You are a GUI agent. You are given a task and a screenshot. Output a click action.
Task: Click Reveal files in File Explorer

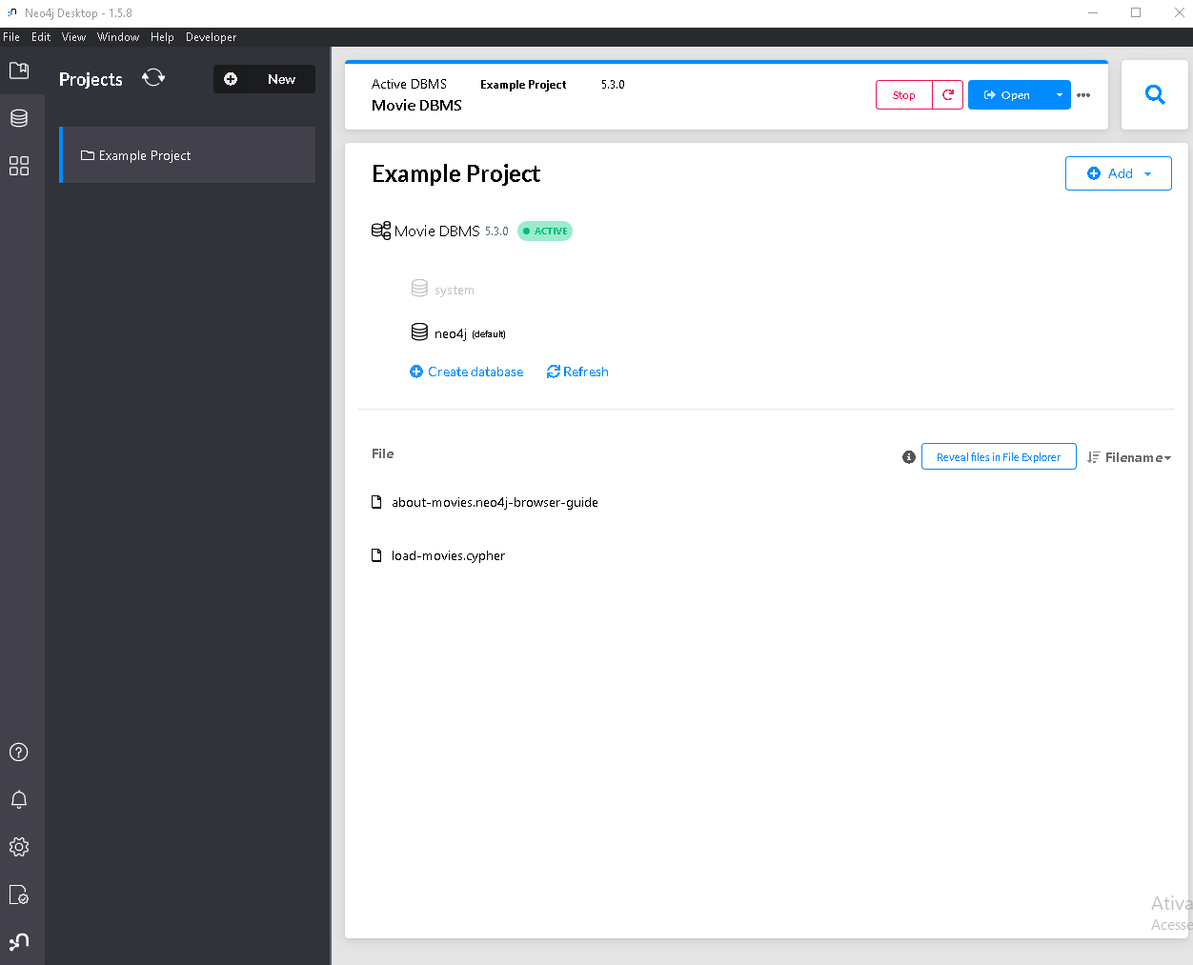tap(999, 456)
